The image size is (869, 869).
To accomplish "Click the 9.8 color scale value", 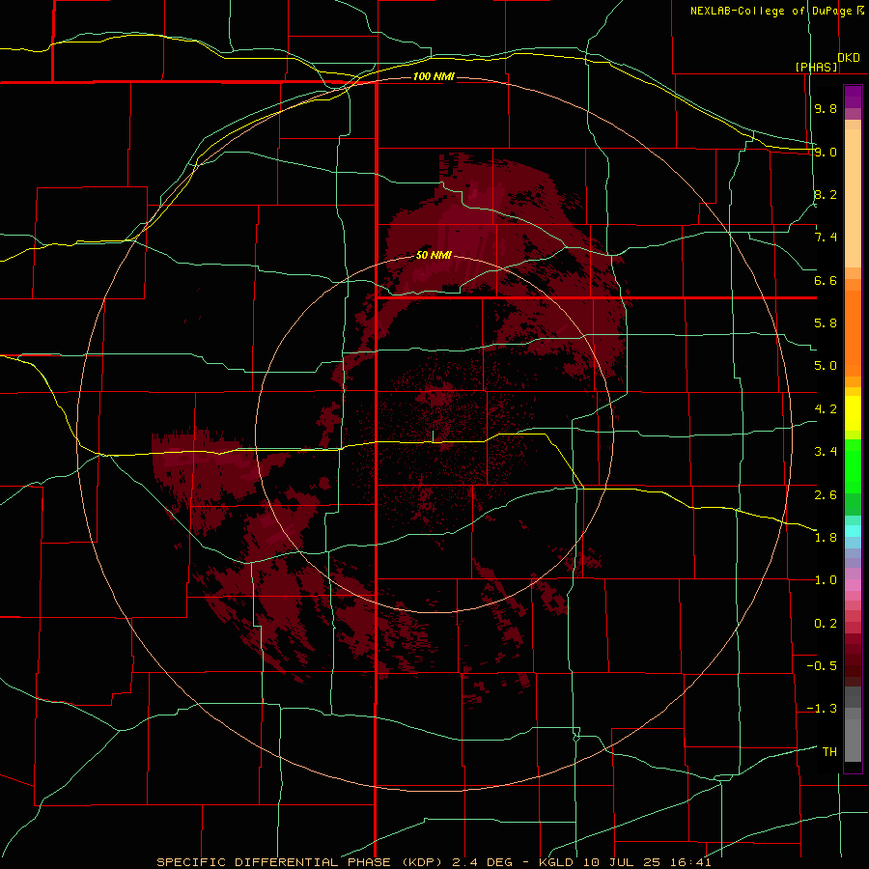I will pyautogui.click(x=826, y=108).
